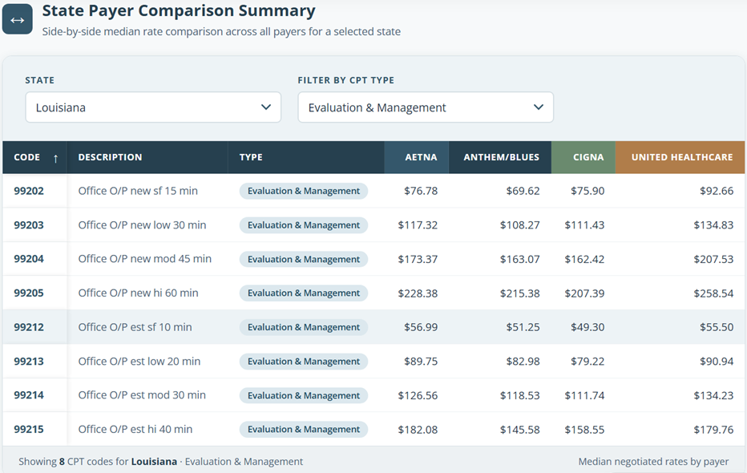Click description 'Office O/P new mod 45 min'

click(x=145, y=259)
